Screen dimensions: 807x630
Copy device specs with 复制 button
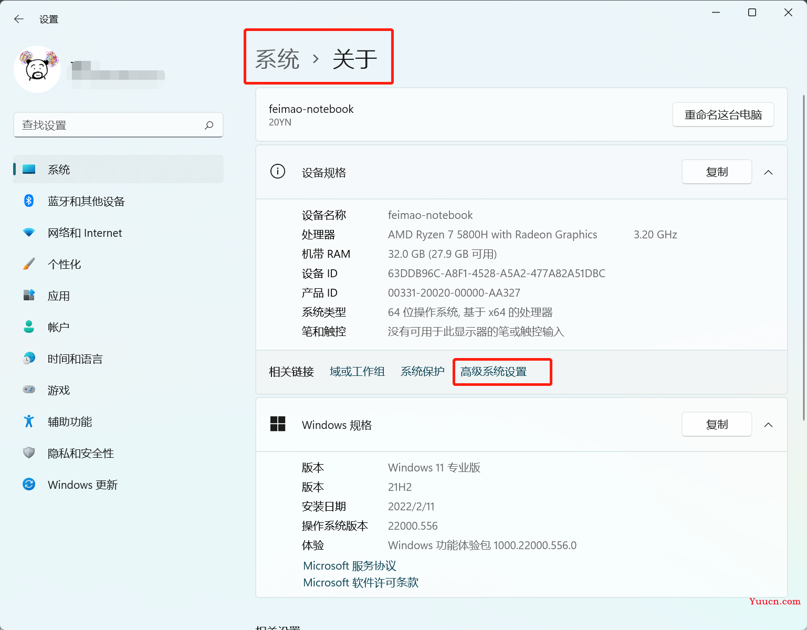pyautogui.click(x=717, y=172)
